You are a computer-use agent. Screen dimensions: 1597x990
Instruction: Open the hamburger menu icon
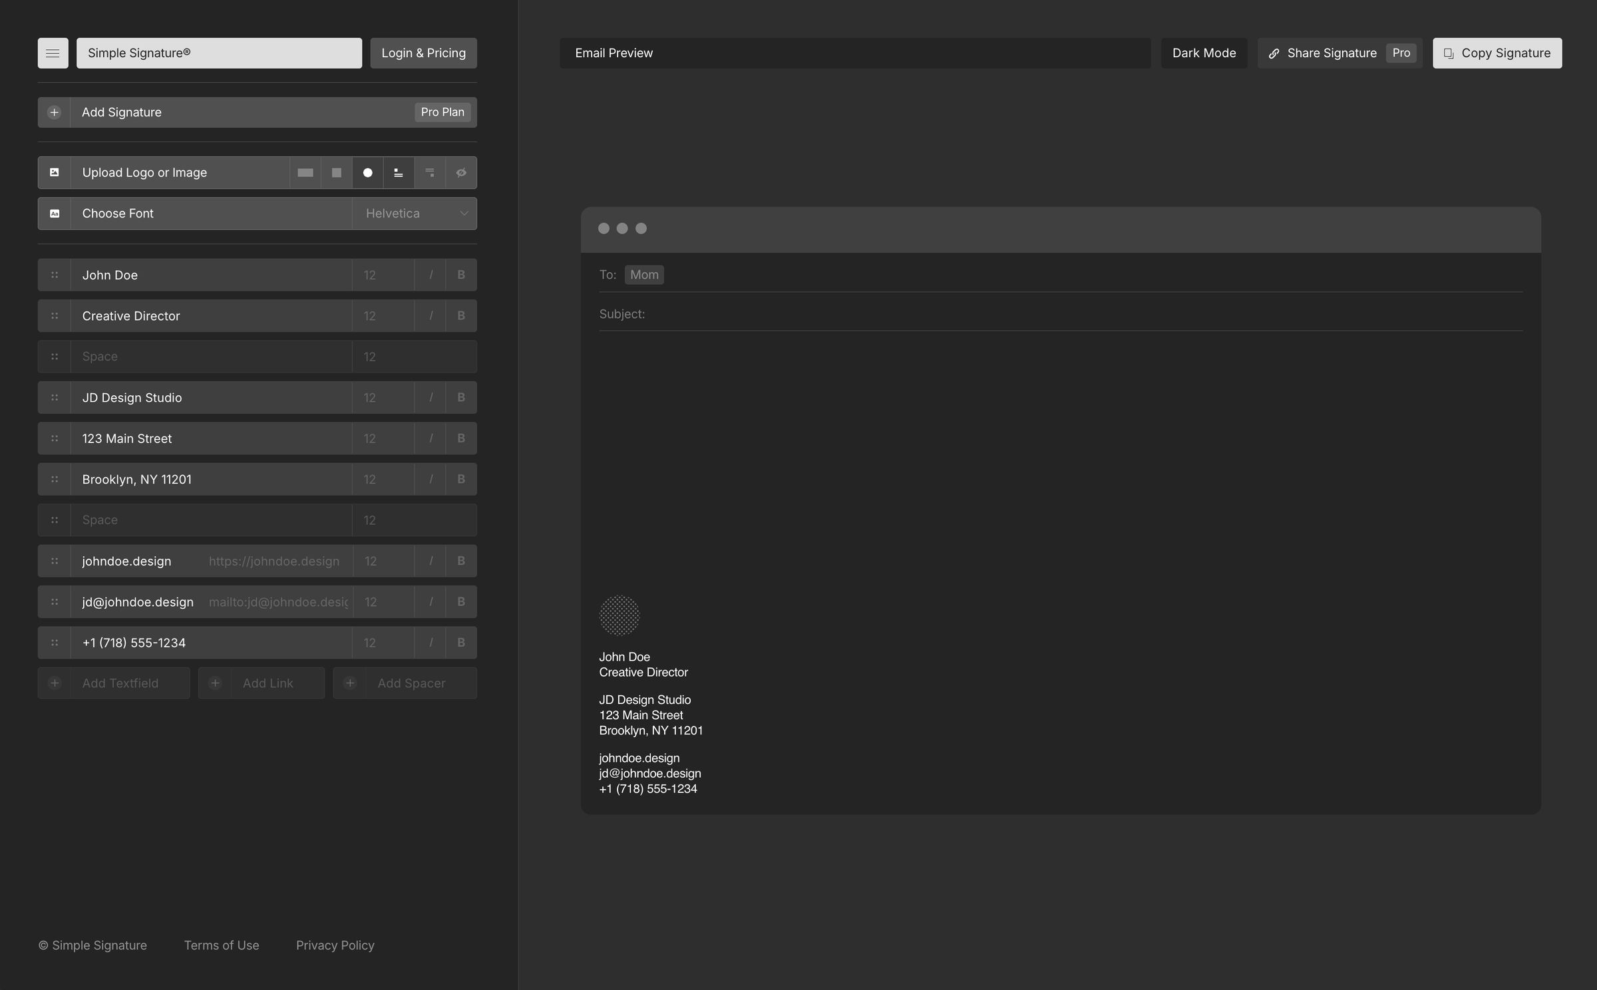point(53,53)
